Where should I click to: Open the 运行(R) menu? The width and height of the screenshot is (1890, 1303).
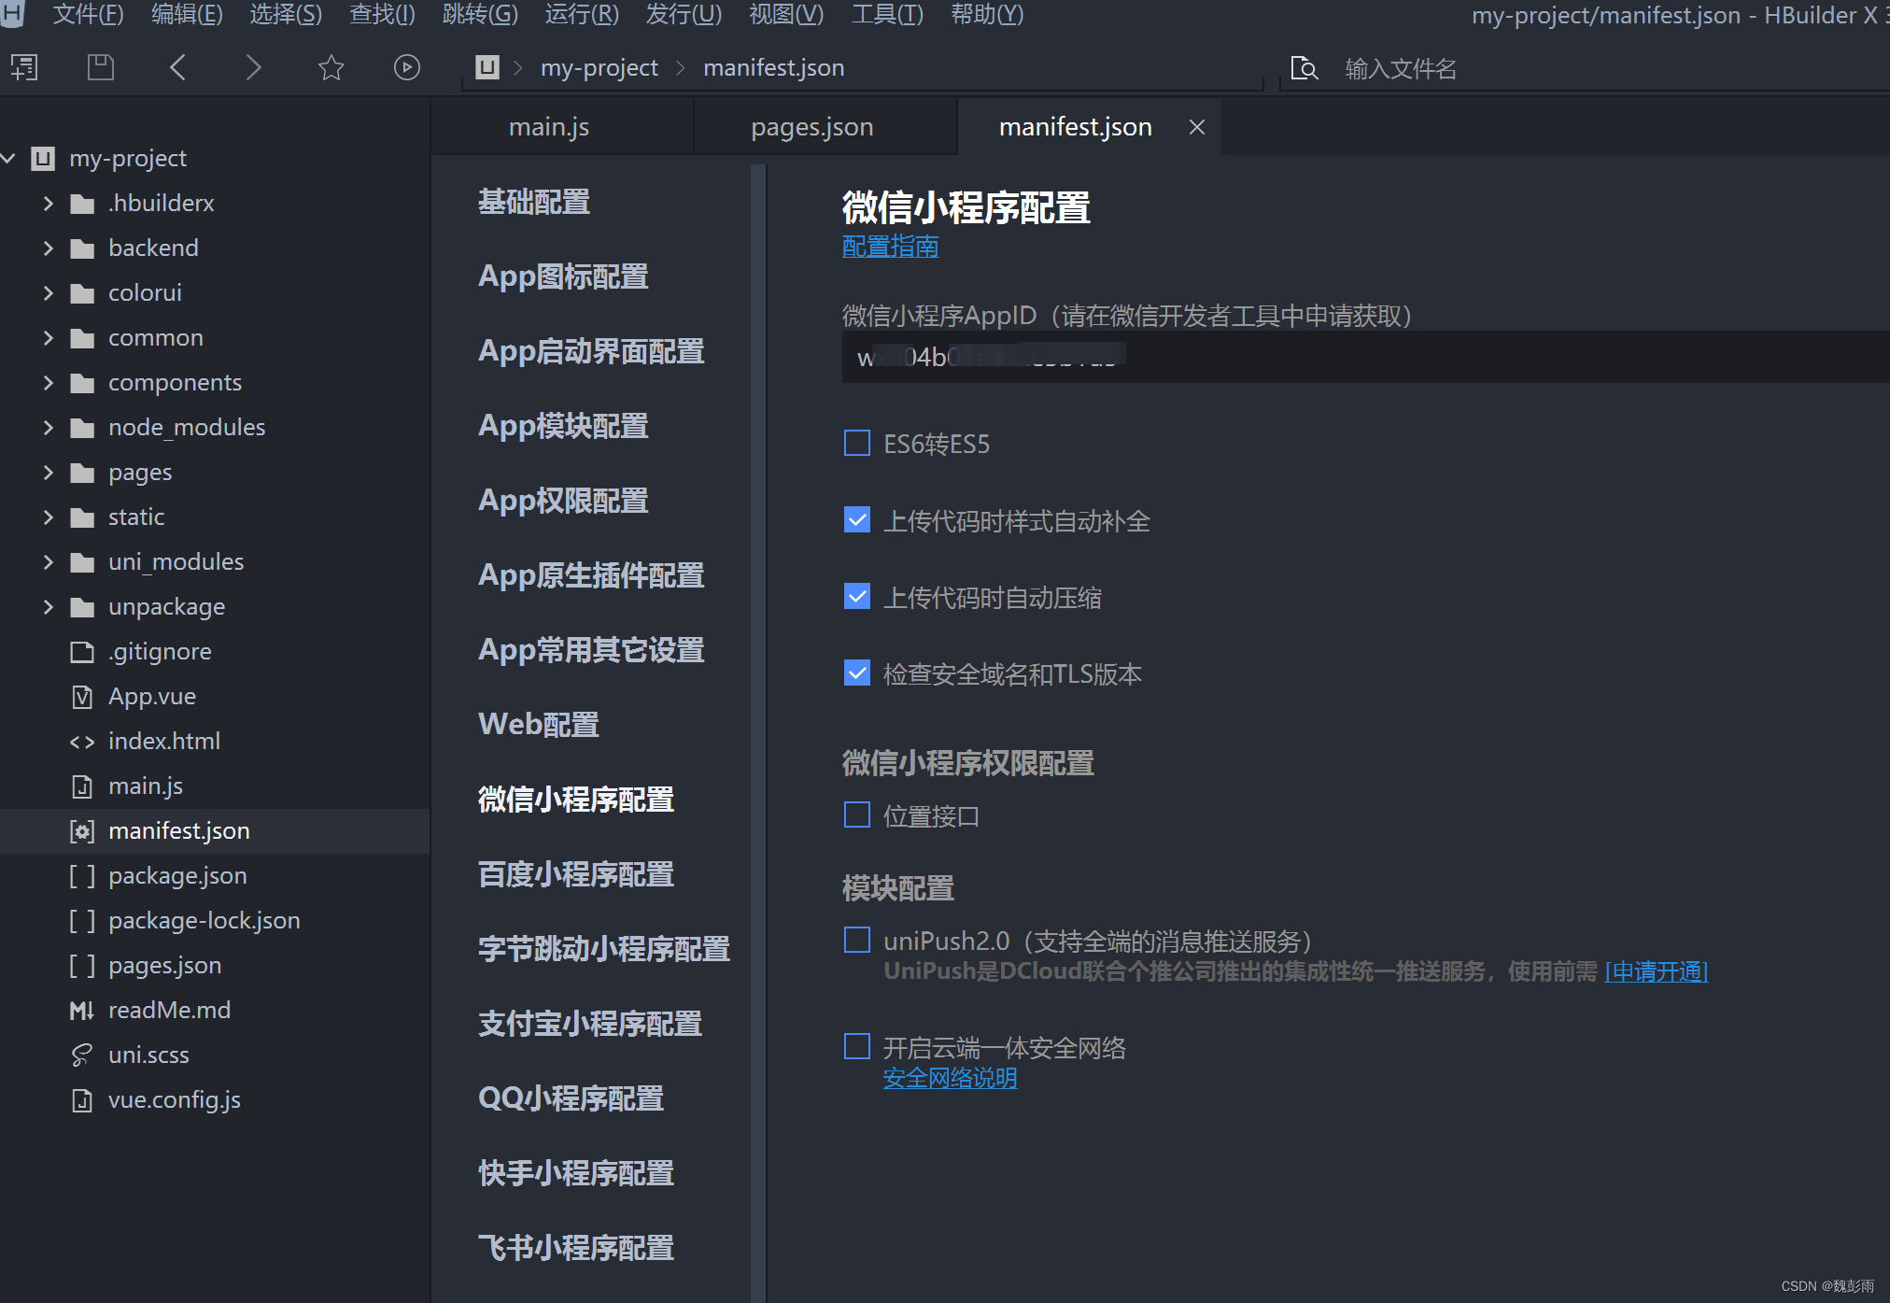[x=581, y=15]
